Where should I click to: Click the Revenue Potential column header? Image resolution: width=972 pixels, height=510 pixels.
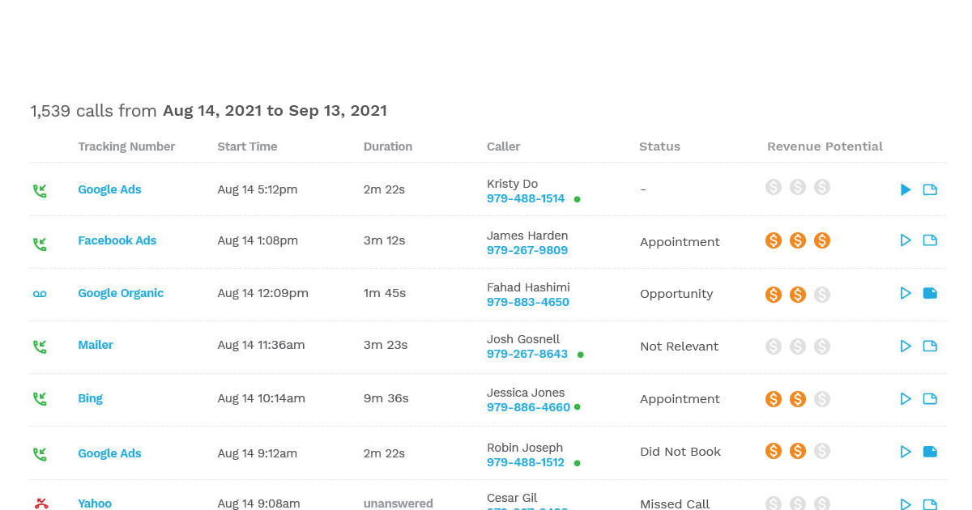[x=825, y=147]
